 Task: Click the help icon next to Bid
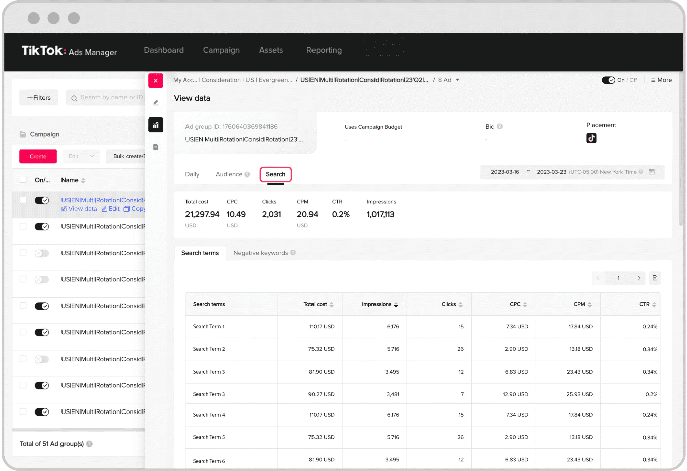point(500,127)
